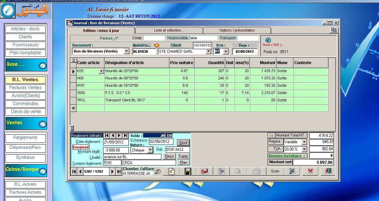Click the print preview magnifier icon

(x=238, y=171)
